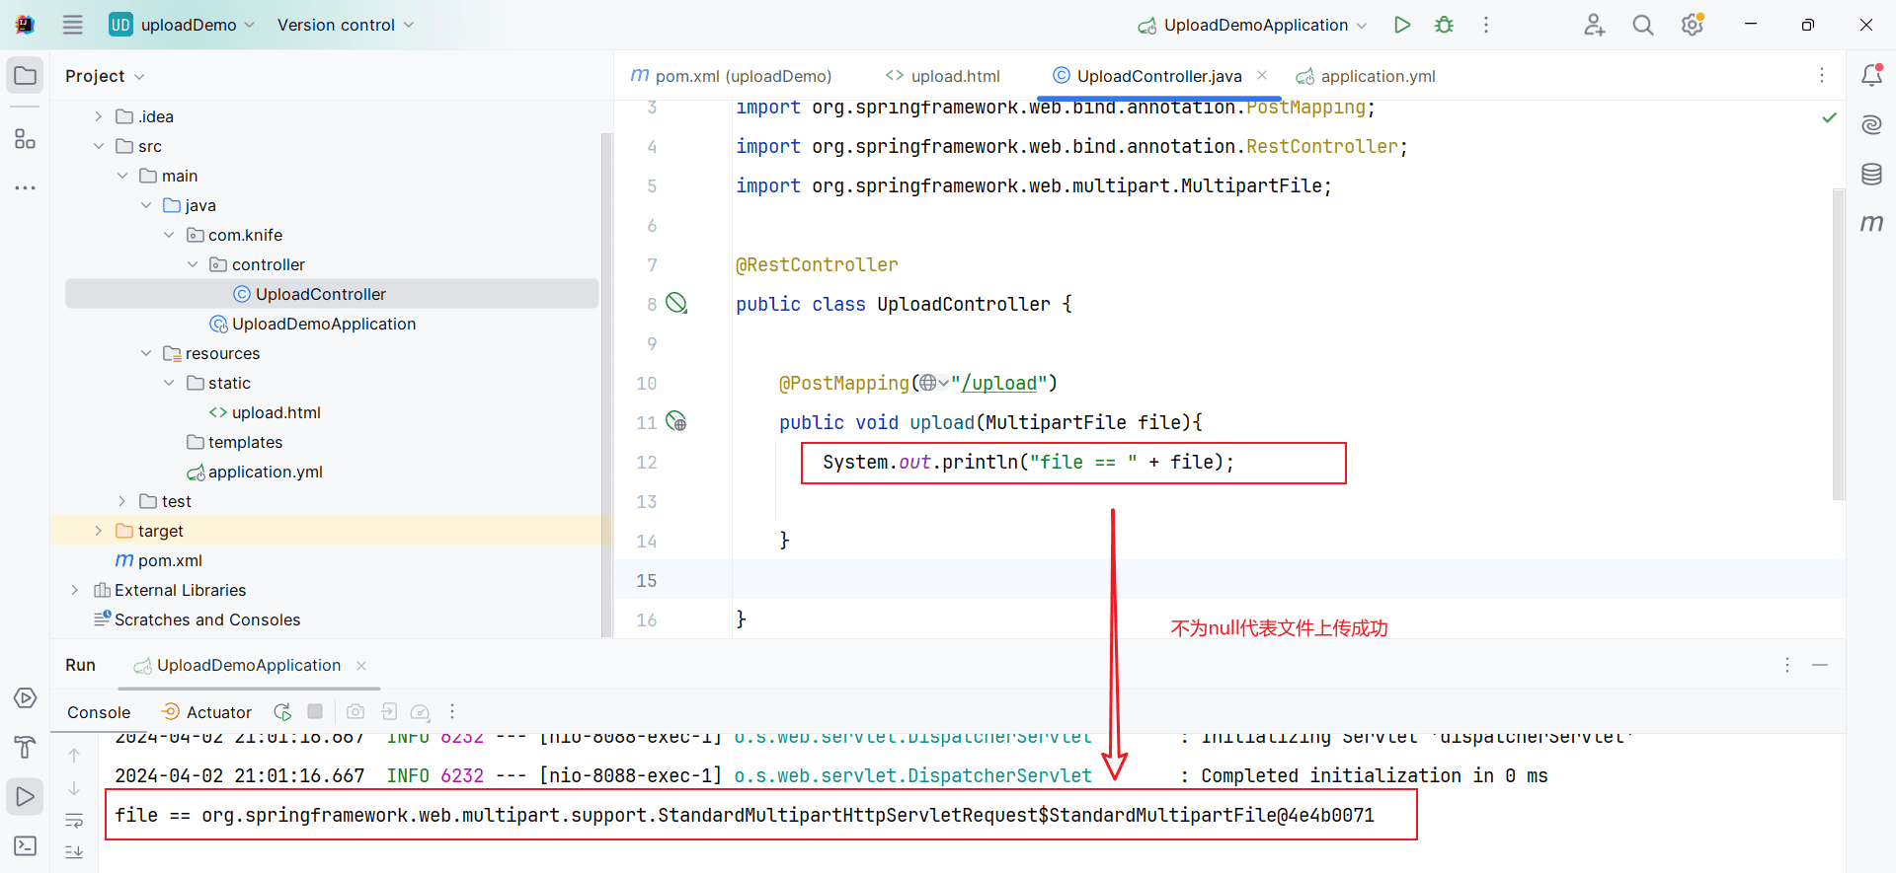This screenshot has height=873, width=1896.
Task: Stop the running application
Action: point(315,711)
